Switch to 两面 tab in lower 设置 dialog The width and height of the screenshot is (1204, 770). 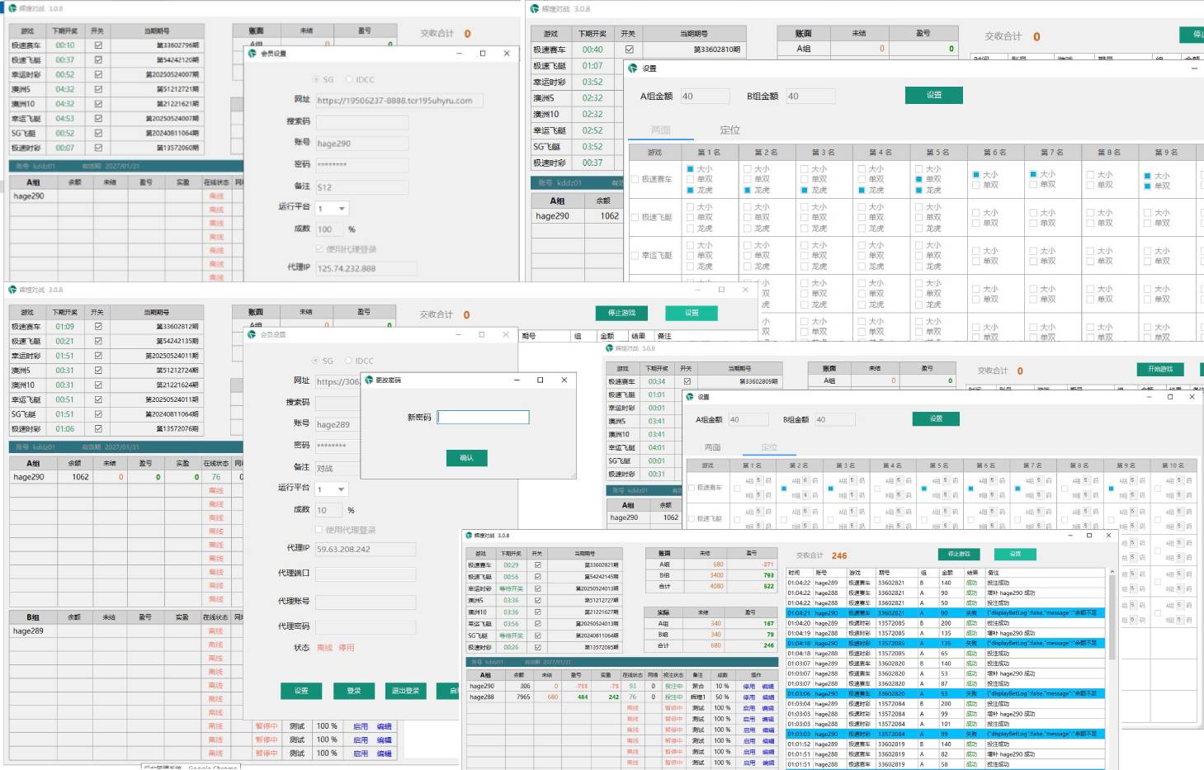click(x=712, y=447)
